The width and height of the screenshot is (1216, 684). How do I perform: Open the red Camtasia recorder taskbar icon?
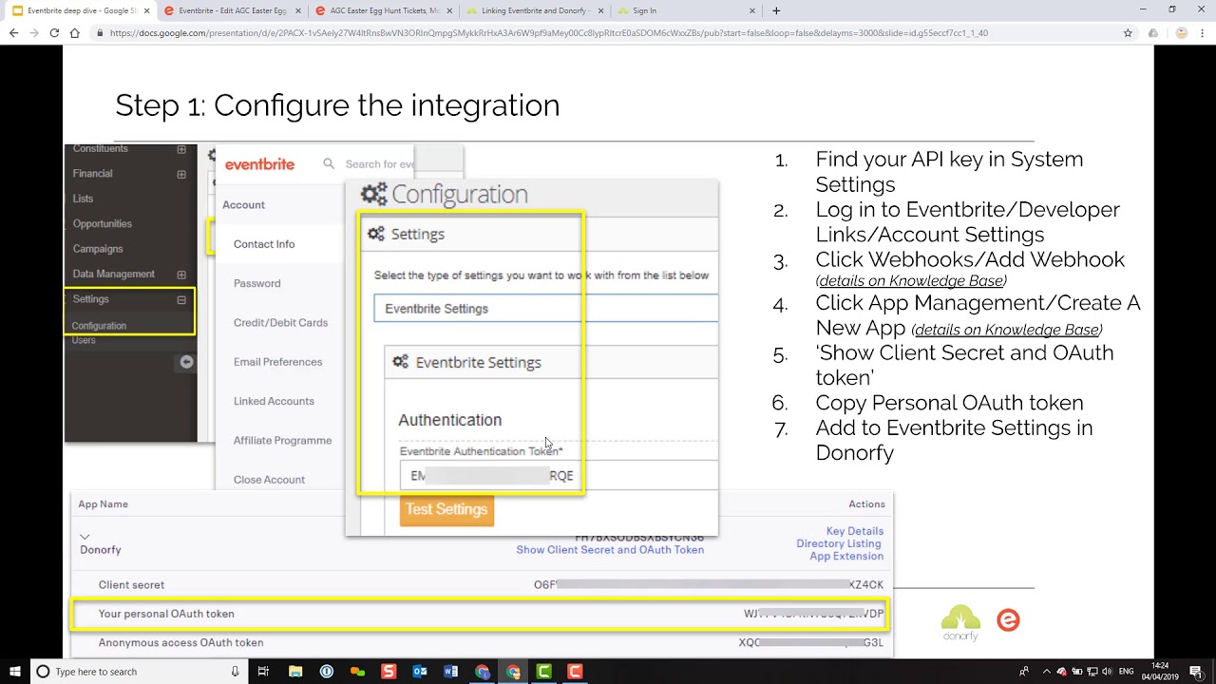coord(575,672)
